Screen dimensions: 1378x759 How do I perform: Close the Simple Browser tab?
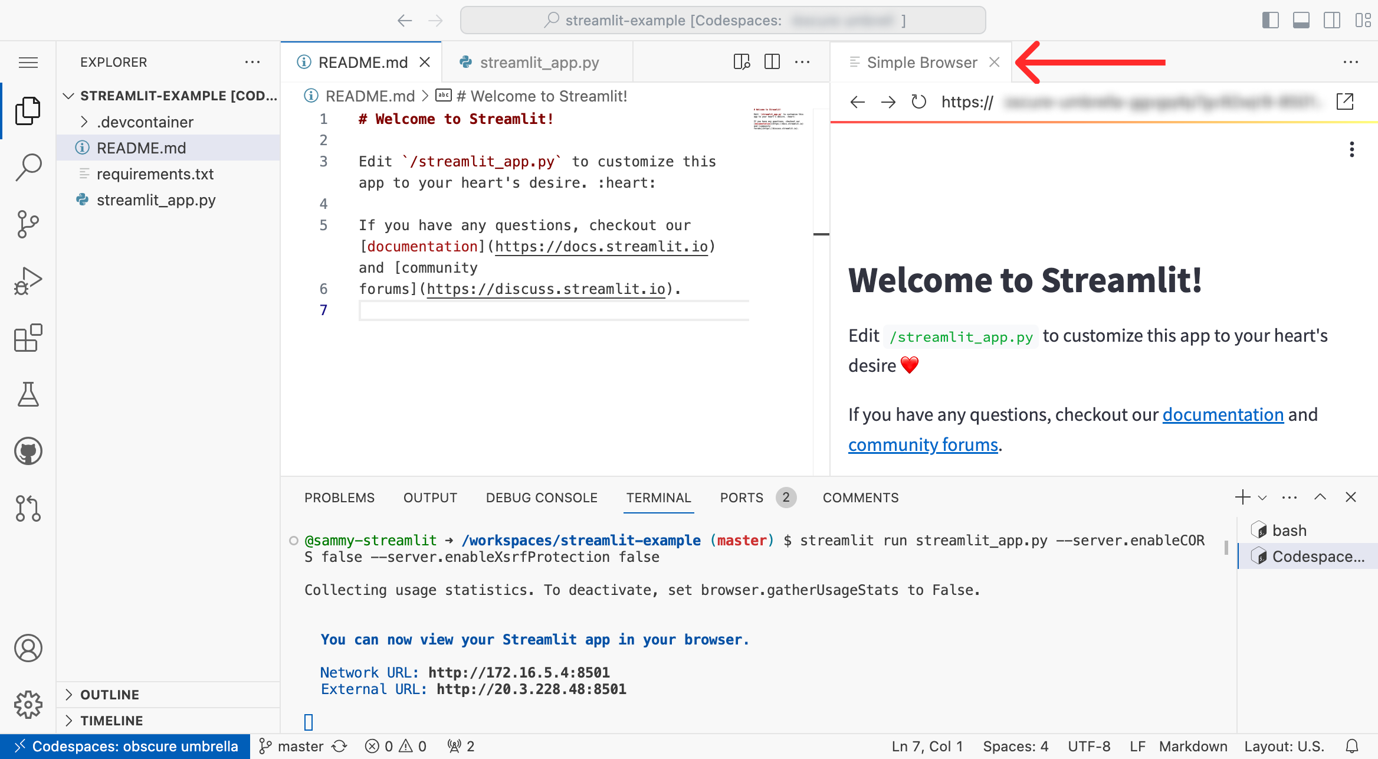tap(994, 62)
